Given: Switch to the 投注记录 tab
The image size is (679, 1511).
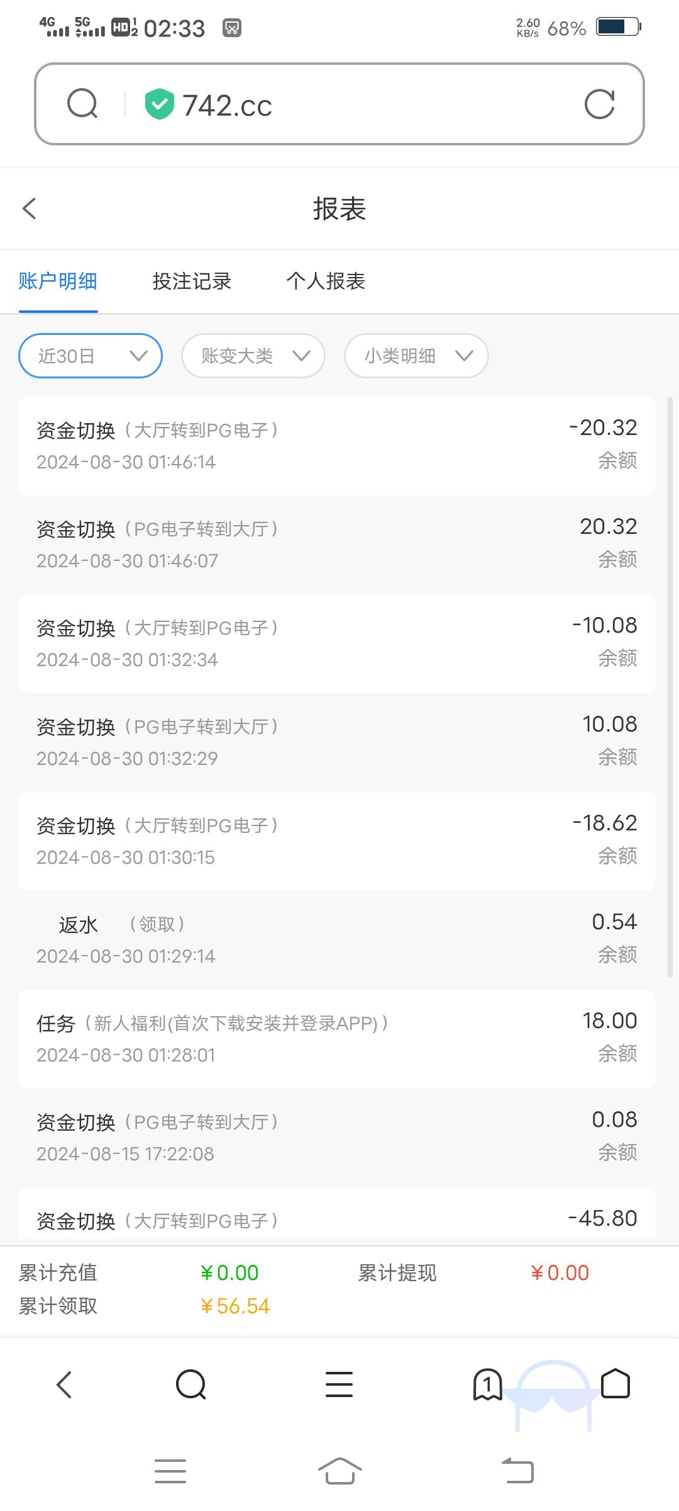Looking at the screenshot, I should click(192, 281).
